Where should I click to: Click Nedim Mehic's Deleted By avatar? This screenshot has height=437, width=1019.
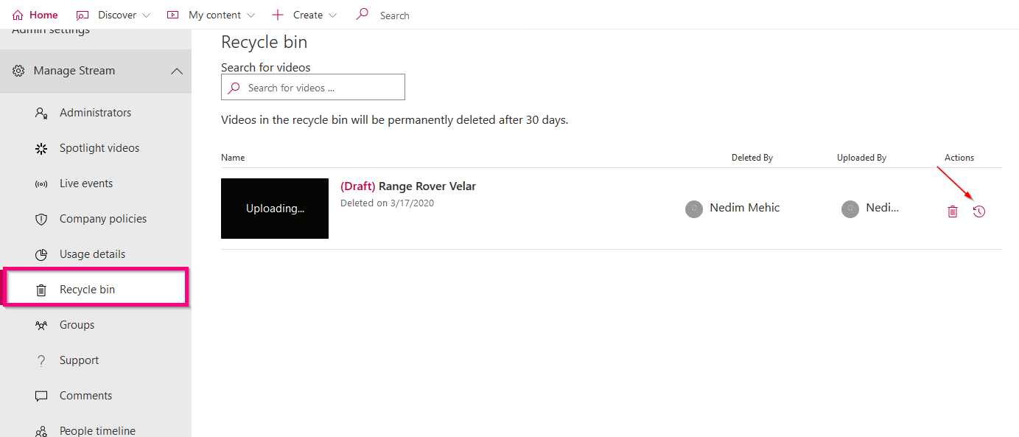[x=693, y=209]
